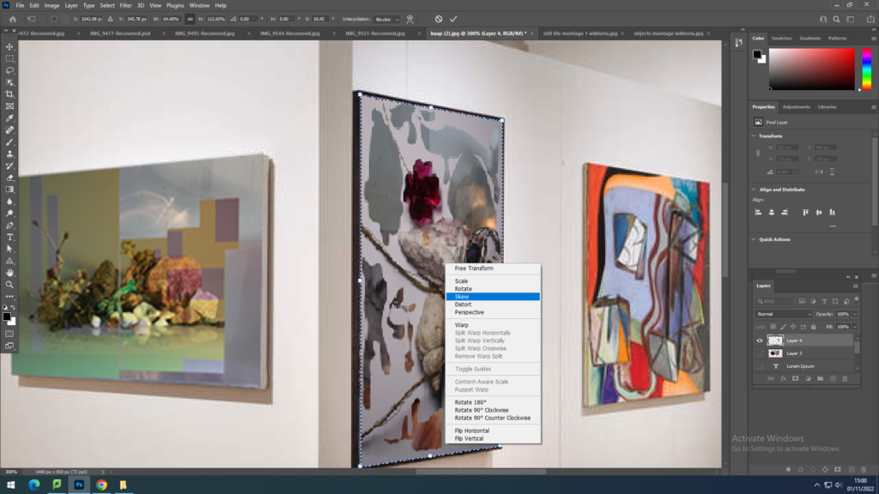The width and height of the screenshot is (879, 494).
Task: Align left edges in Properties panel
Action: 758,213
